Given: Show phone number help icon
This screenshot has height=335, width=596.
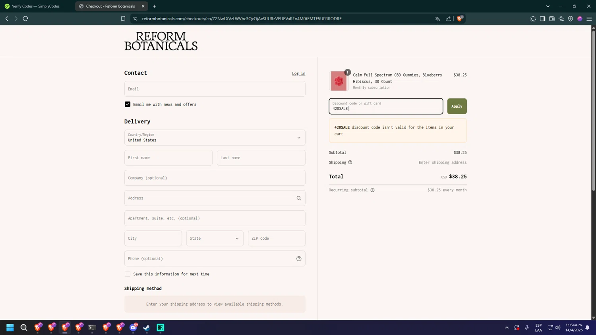Looking at the screenshot, I should [299, 259].
